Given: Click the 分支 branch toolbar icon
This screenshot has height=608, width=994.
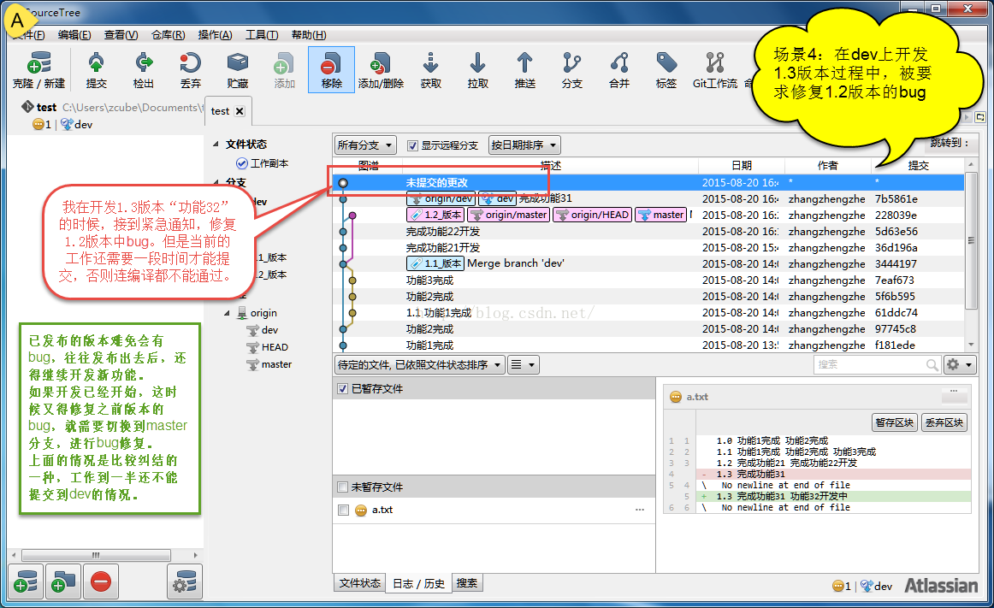Looking at the screenshot, I should [x=571, y=70].
